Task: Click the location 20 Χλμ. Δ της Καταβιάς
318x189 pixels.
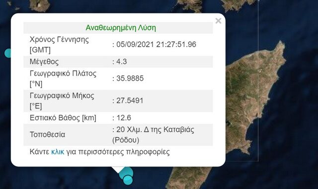Action: tap(155, 129)
